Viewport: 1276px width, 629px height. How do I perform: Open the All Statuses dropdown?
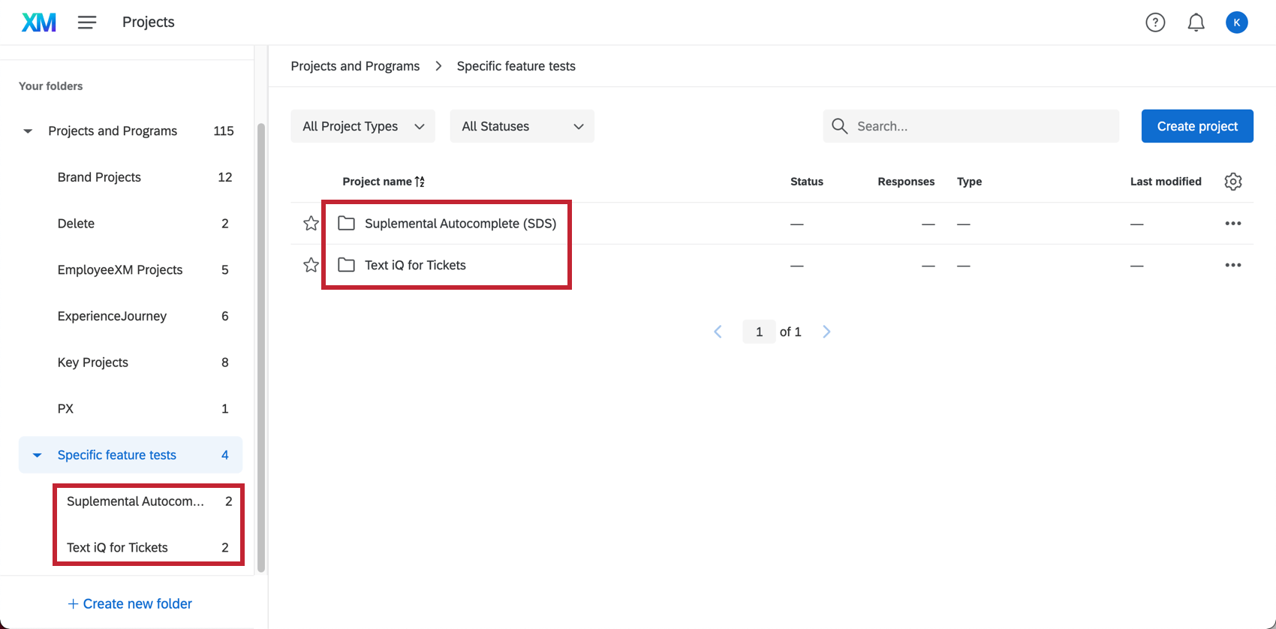[x=522, y=126]
